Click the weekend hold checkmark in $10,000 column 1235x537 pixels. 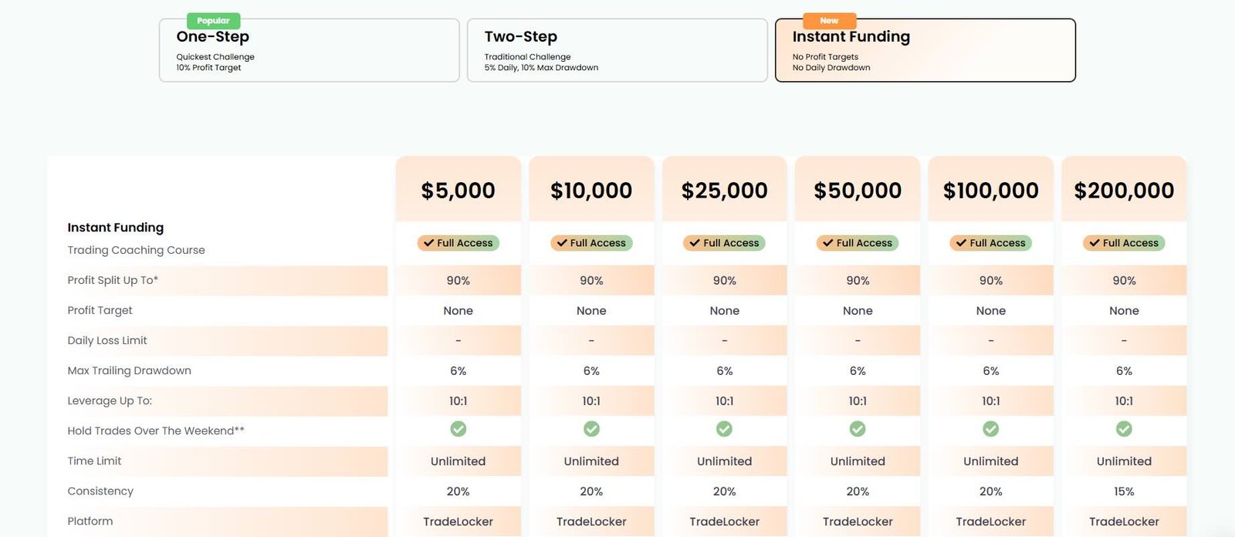tap(591, 429)
